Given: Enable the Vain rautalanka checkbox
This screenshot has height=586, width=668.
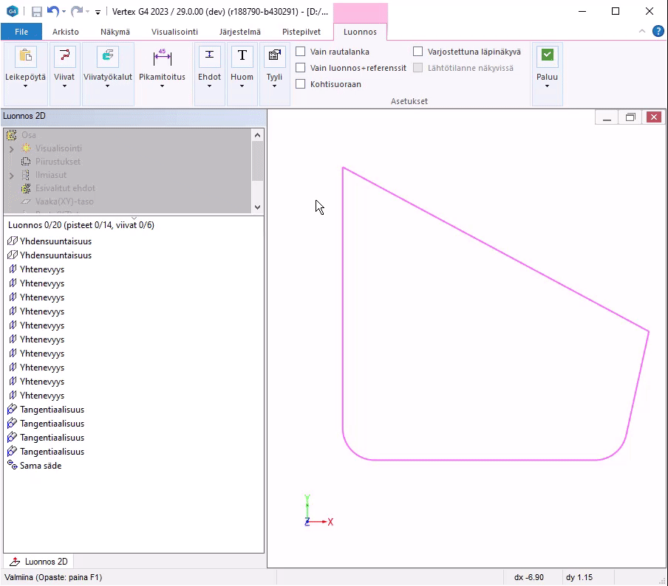Looking at the screenshot, I should [x=301, y=52].
